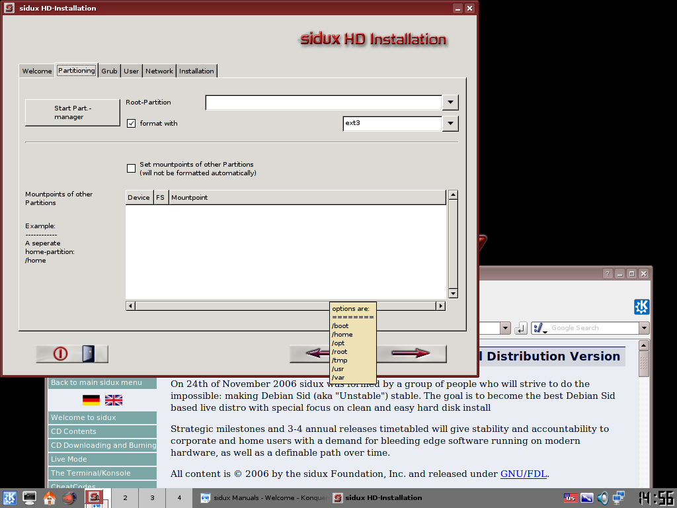Image resolution: width=677 pixels, height=508 pixels.
Task: Click the KDE gear logo in Konqueror
Action: [641, 307]
